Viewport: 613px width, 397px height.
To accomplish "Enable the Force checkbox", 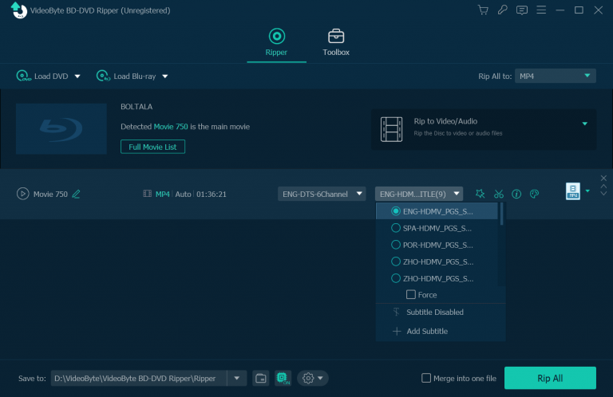I will click(410, 294).
